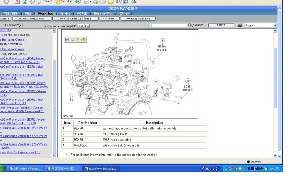This screenshot has height=188, width=301.
Task: Click the magnifier Search icon beside the search box
Action: 190,25
